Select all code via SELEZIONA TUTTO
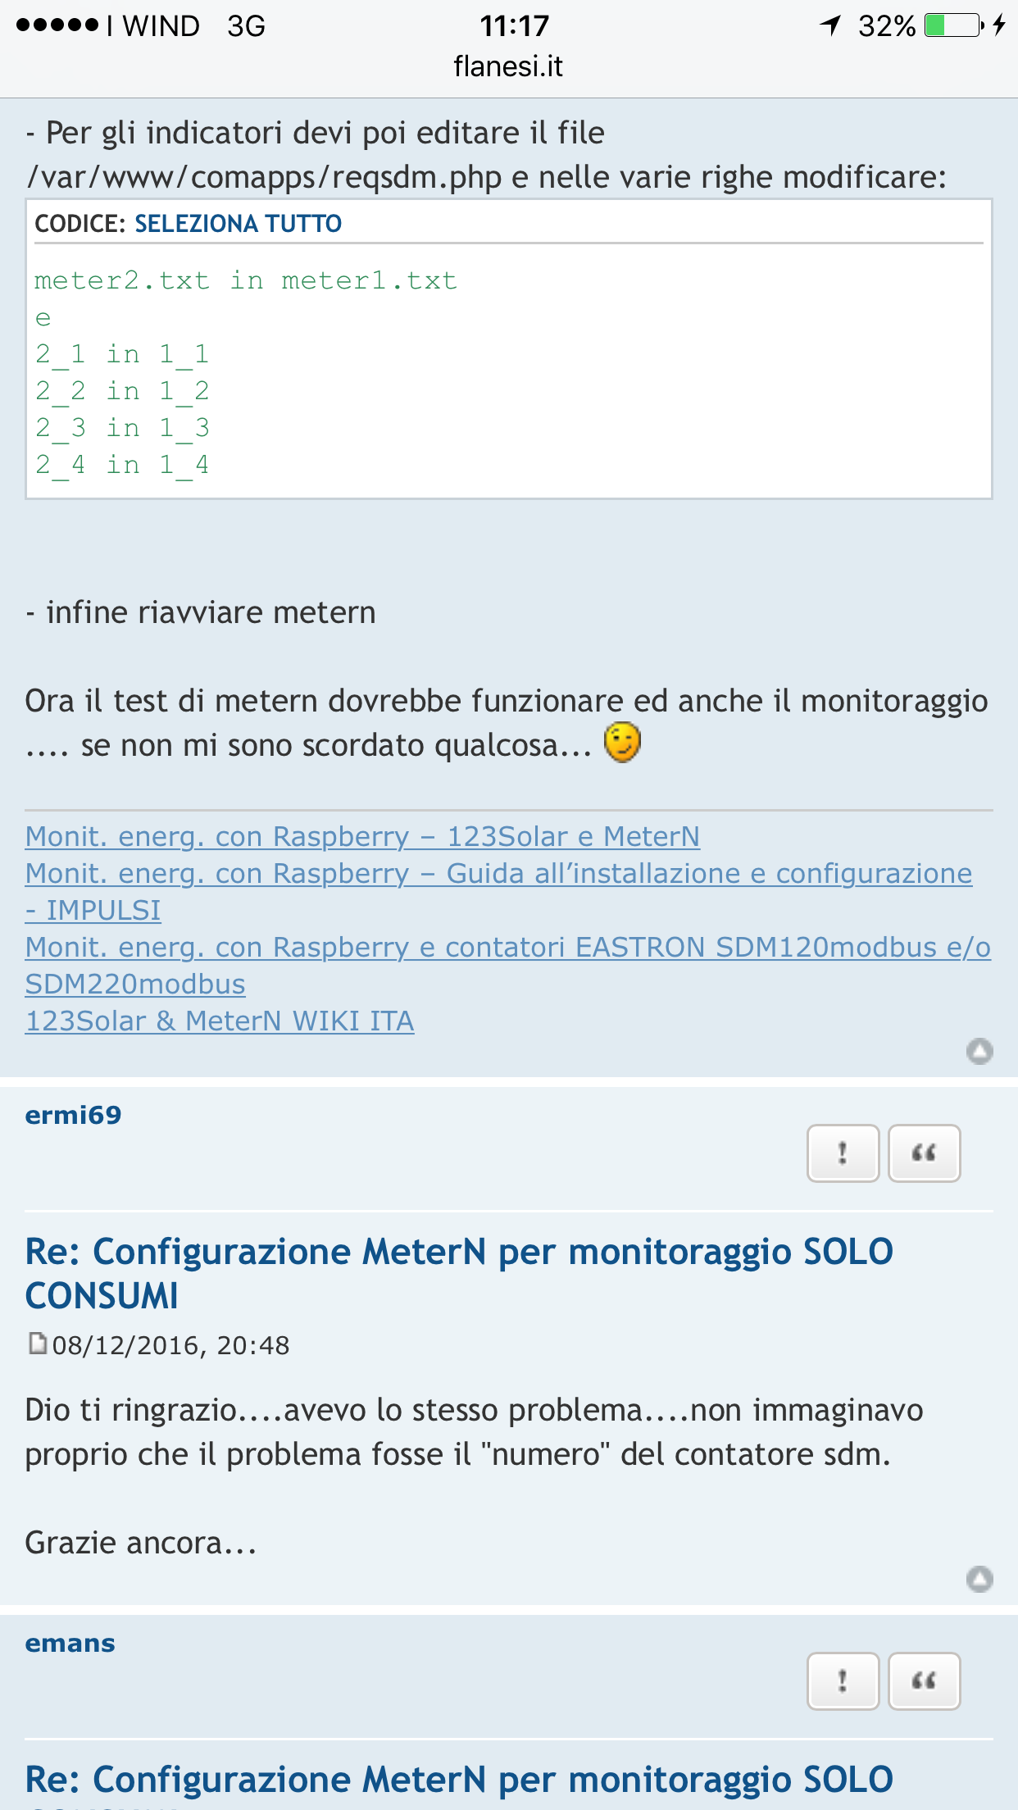 tap(238, 224)
